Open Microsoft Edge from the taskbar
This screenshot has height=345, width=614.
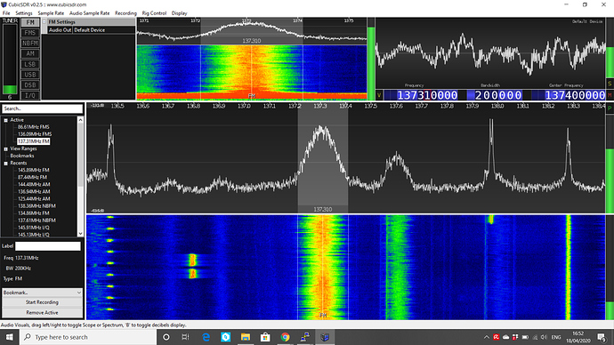point(206,337)
